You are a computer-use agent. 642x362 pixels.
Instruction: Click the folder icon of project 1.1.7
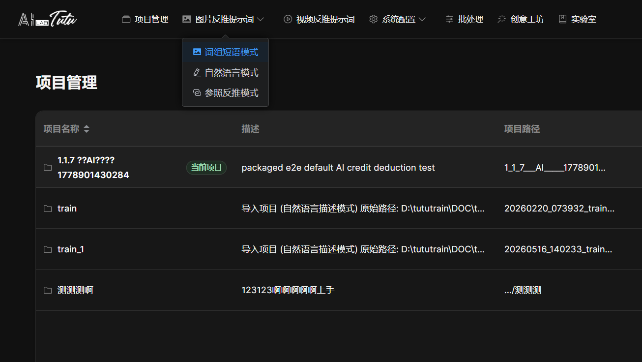48,167
